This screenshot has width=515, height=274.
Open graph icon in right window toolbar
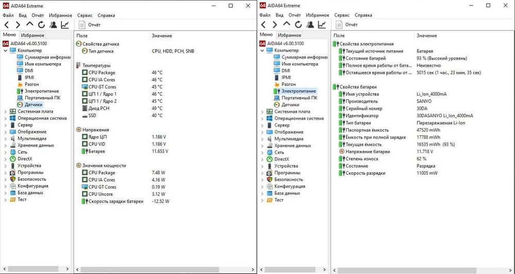322,24
